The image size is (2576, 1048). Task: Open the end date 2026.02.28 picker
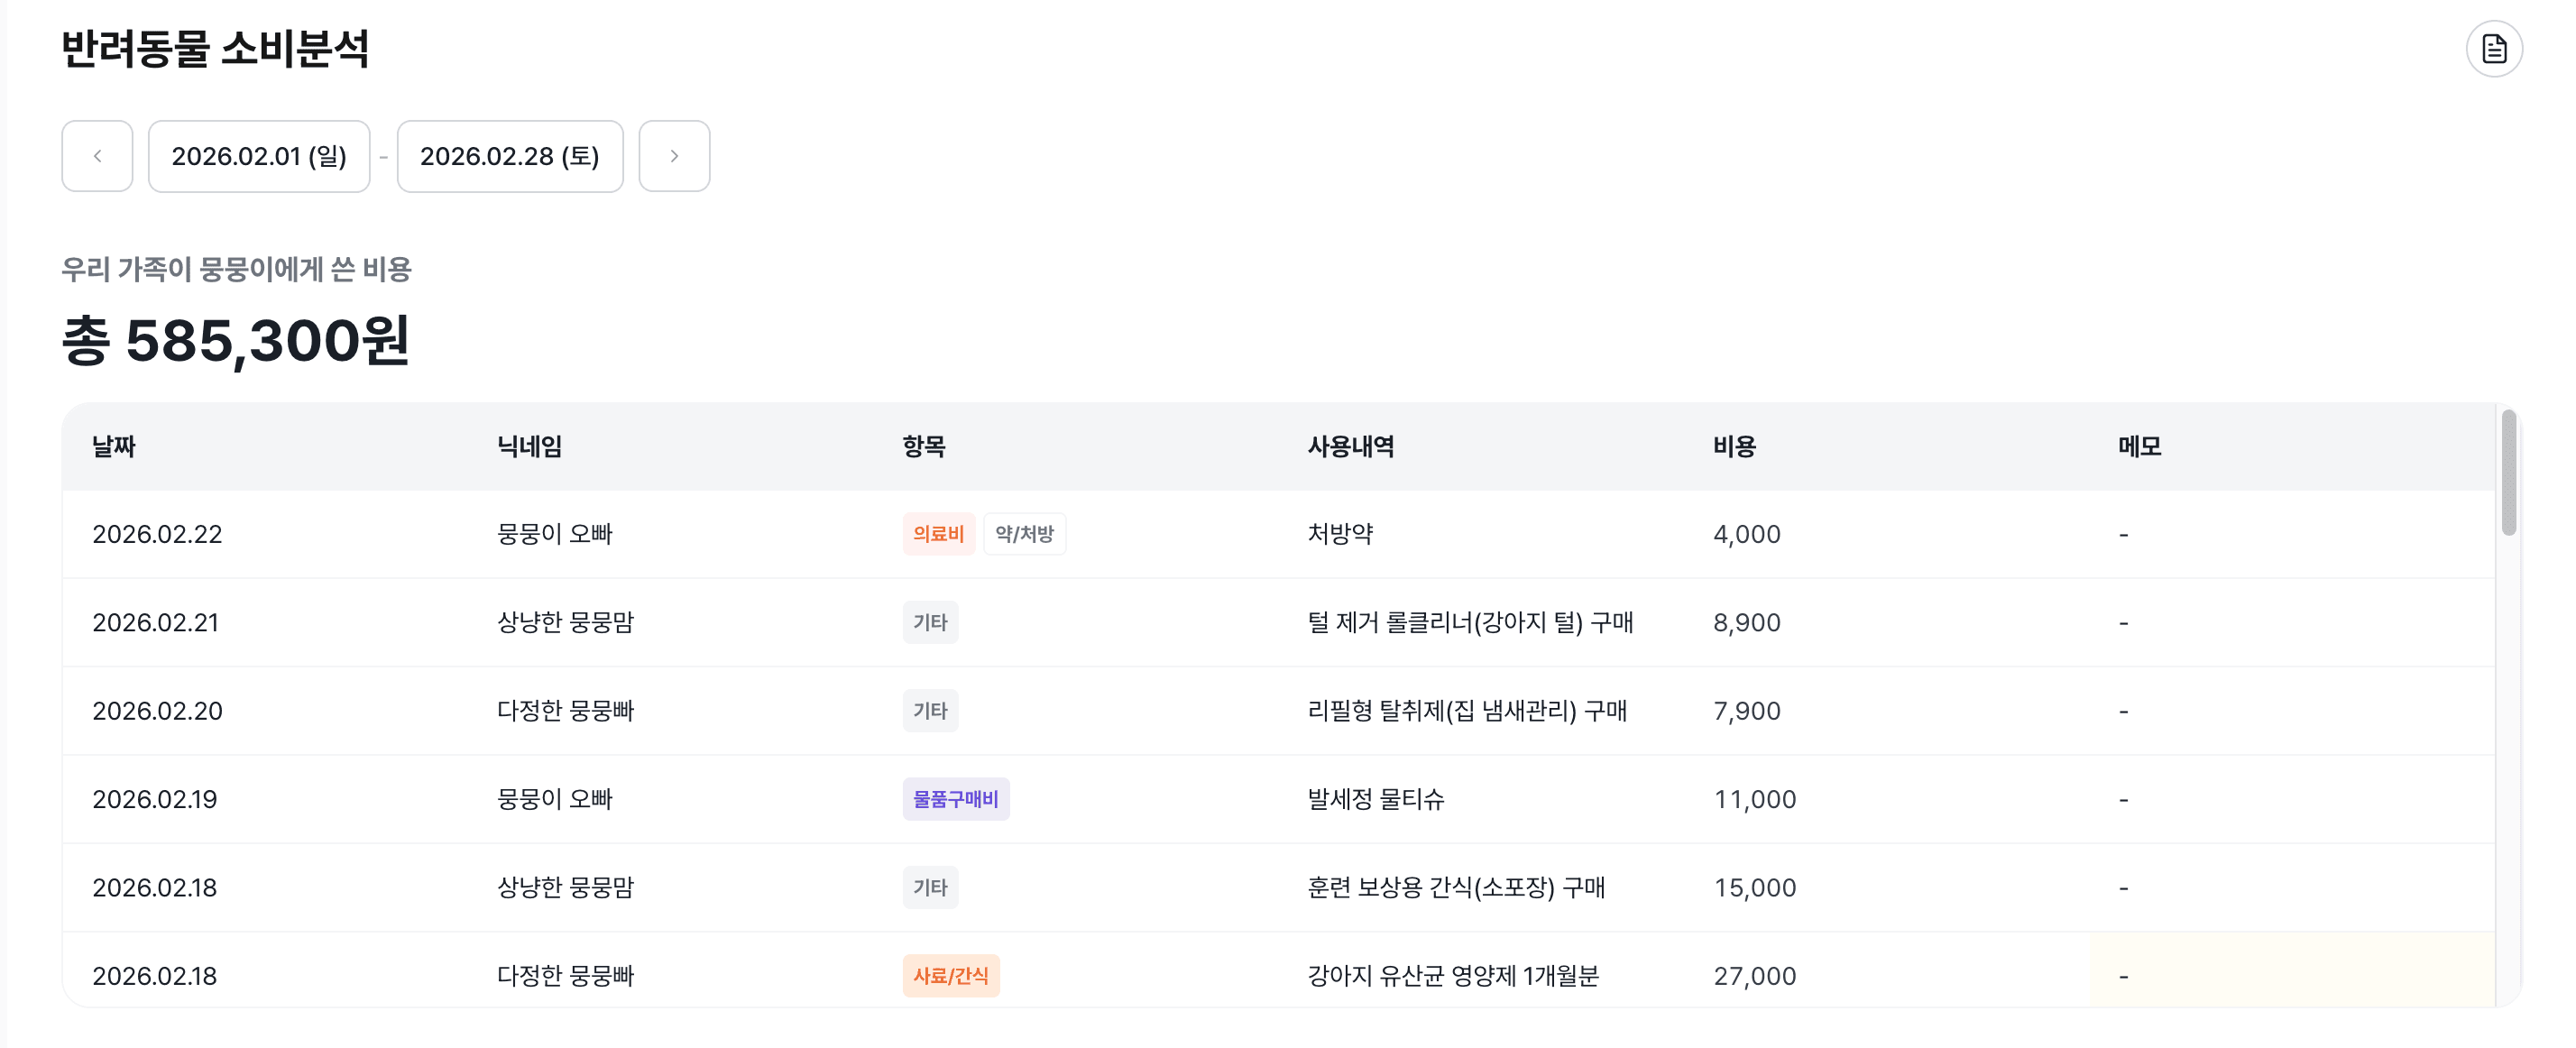point(510,156)
